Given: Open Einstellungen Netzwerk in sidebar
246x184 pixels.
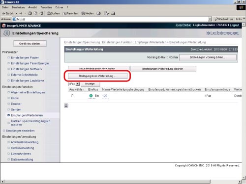Looking at the screenshot, I should (x=27, y=69).
